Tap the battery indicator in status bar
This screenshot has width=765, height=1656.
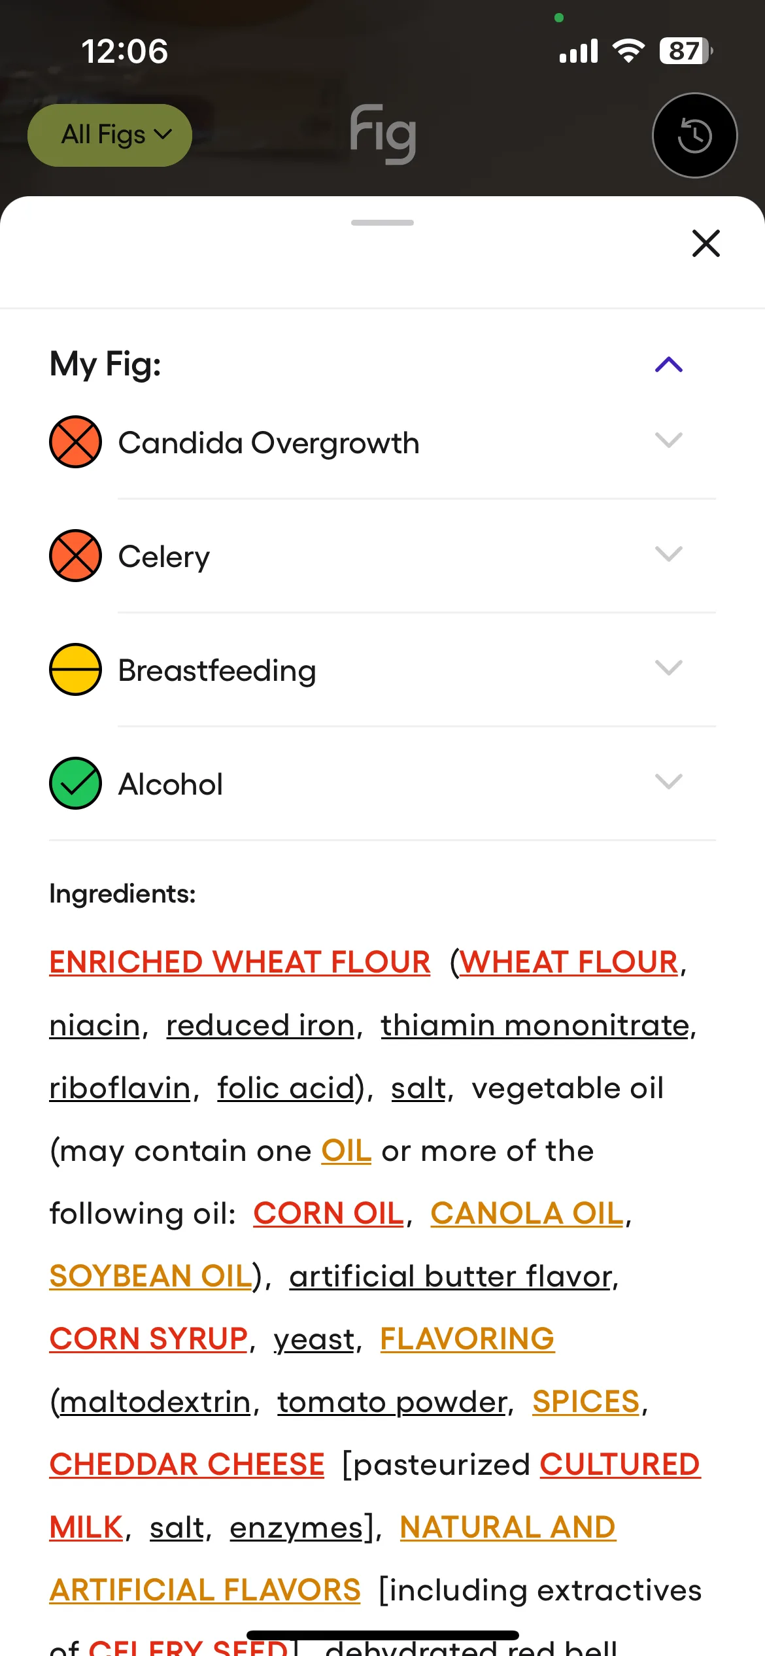(686, 51)
